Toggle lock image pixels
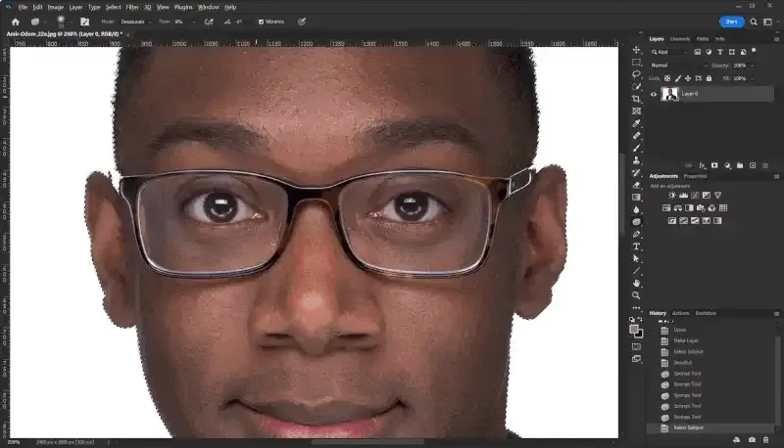Image resolution: width=784 pixels, height=448 pixels. click(678, 78)
